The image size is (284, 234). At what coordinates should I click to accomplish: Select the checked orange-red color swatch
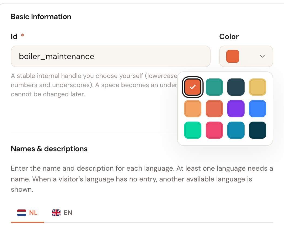[192, 87]
